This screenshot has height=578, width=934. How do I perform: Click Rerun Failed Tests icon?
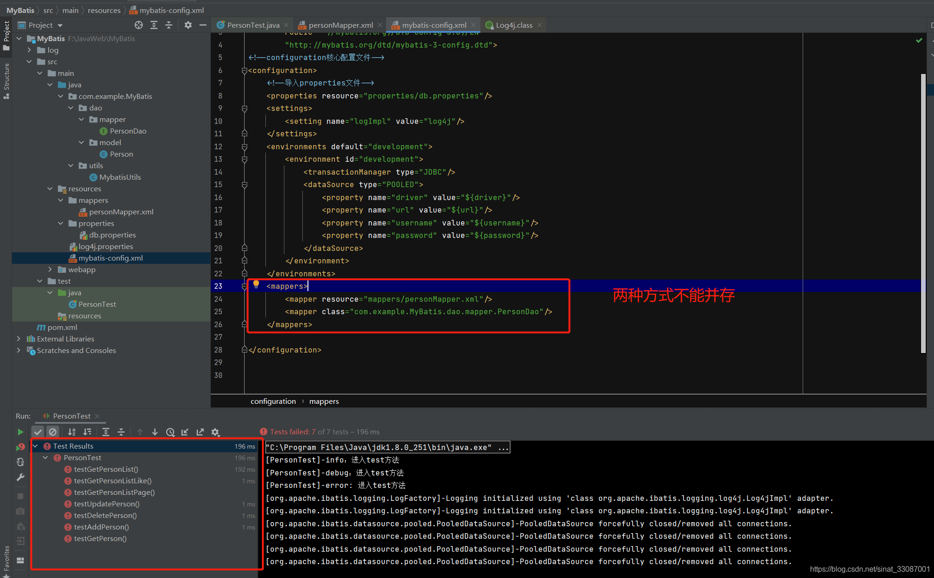(x=20, y=447)
